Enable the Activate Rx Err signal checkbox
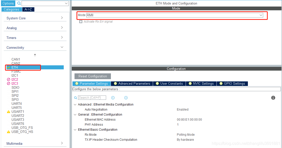Screen dimensions: 282x148 (81, 22)
